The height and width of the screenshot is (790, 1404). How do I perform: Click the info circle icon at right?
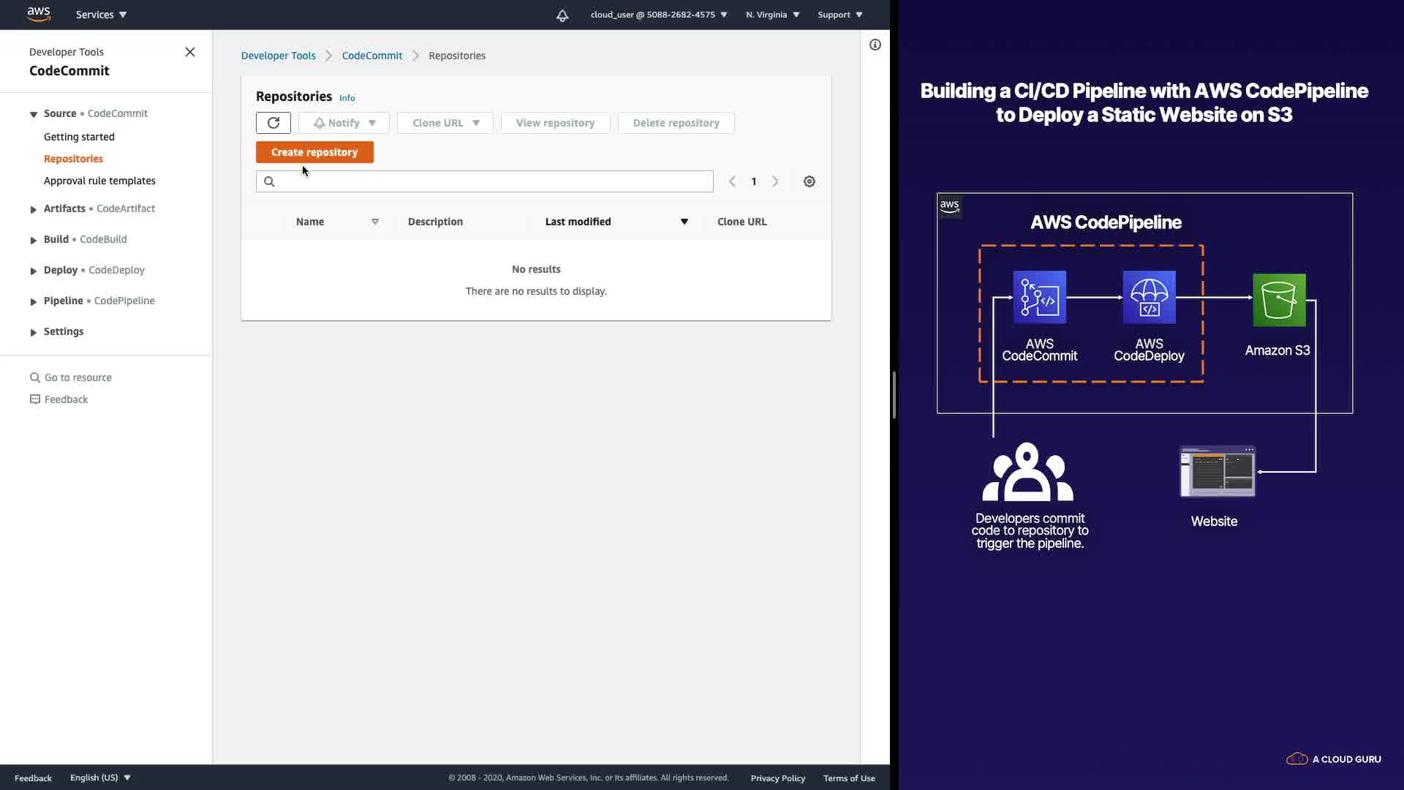coord(875,45)
